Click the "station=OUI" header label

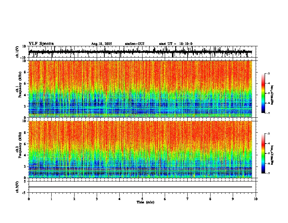[x=135, y=44]
